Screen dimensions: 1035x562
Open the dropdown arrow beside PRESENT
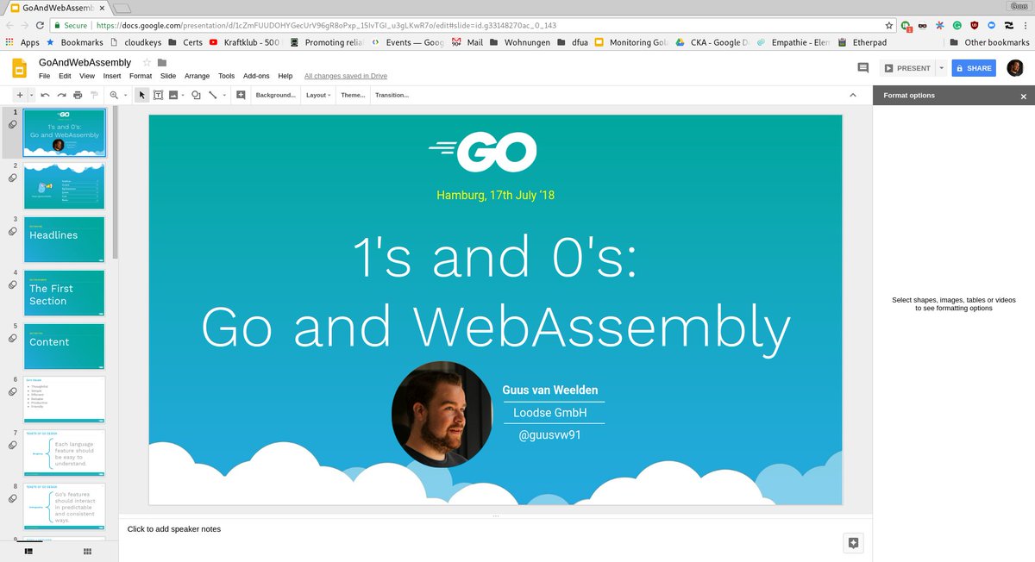pos(941,68)
